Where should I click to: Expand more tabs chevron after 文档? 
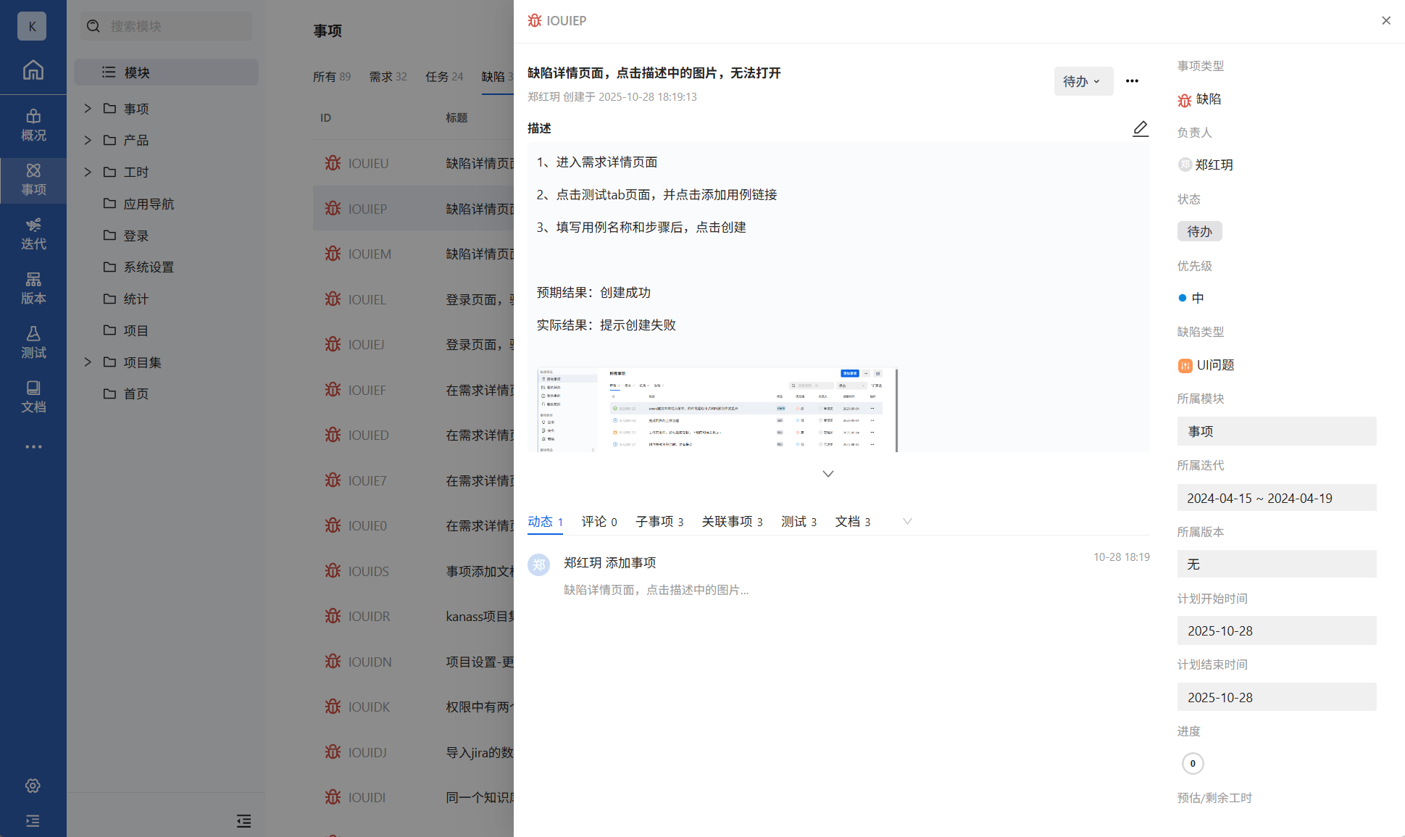click(x=907, y=522)
